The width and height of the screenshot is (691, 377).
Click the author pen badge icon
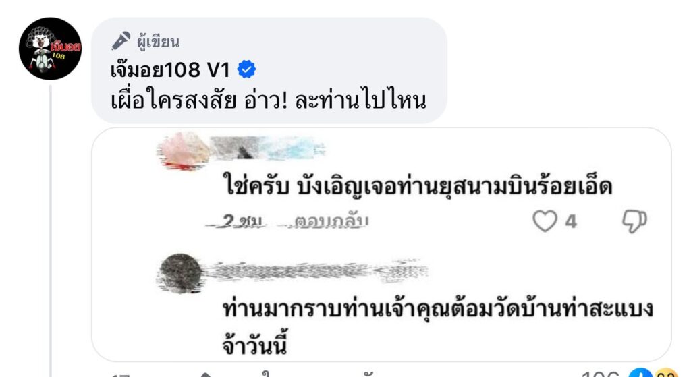pyautogui.click(x=121, y=41)
